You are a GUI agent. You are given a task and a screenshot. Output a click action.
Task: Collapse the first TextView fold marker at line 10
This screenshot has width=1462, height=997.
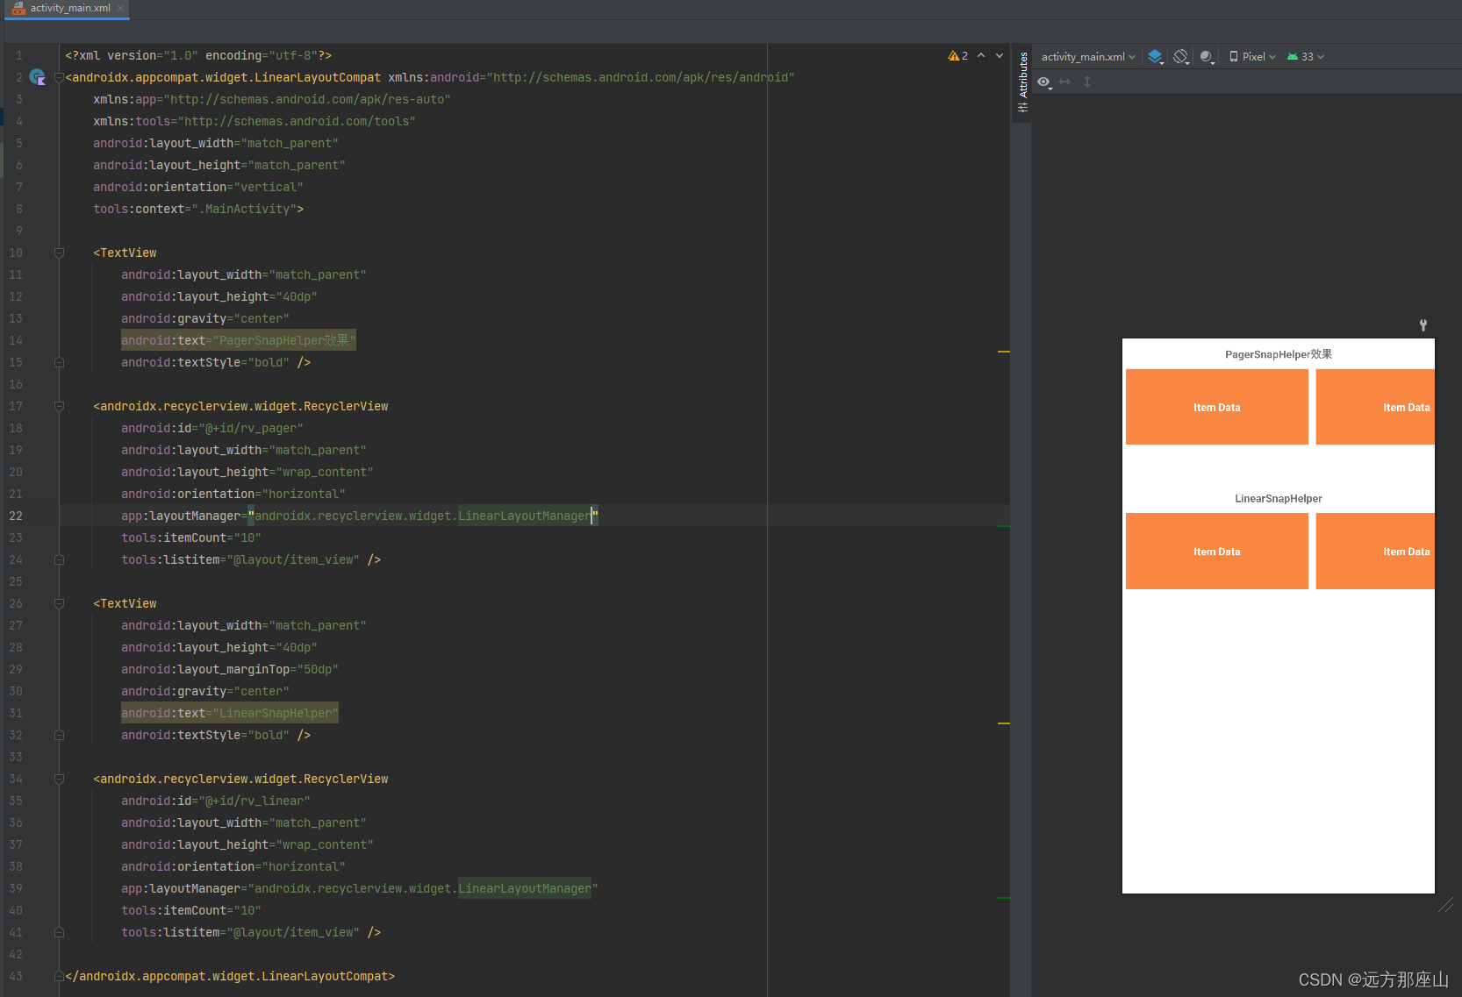pos(59,253)
